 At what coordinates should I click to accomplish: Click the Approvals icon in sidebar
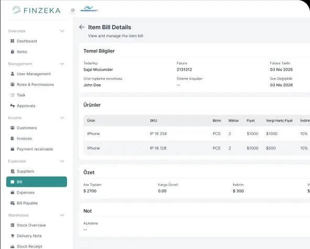coord(12,106)
